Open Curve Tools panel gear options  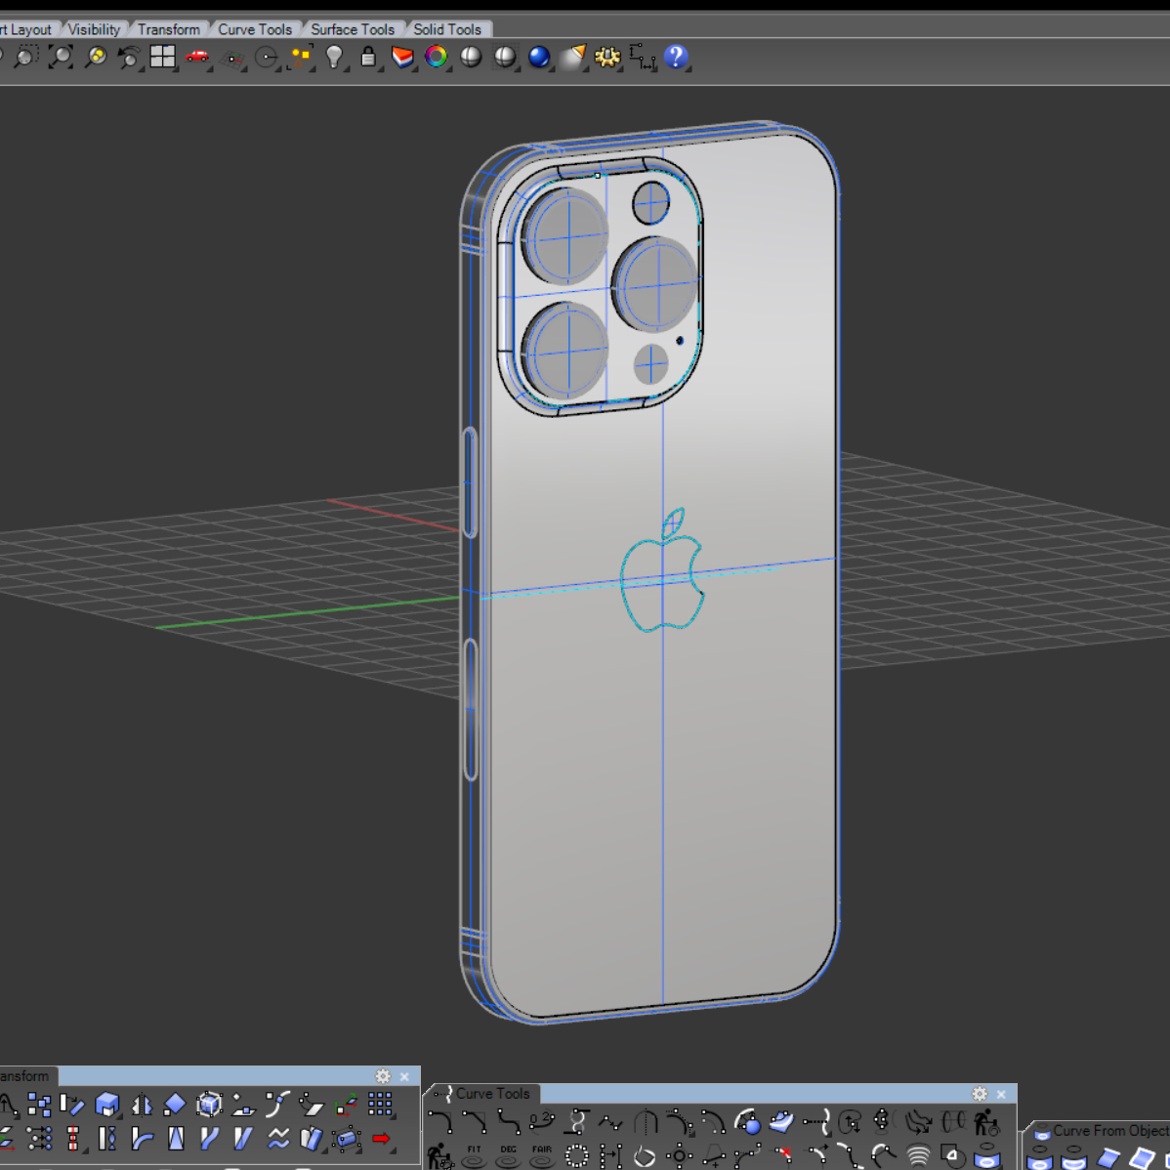pyautogui.click(x=980, y=1094)
